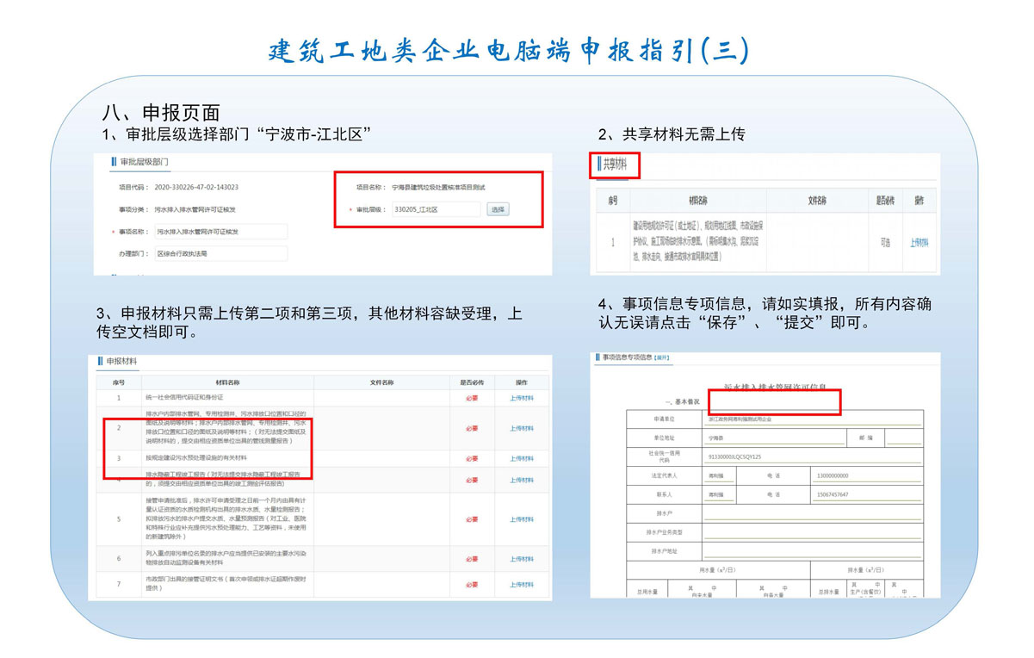Image resolution: width=1034 pixels, height=658 pixels.
Task: Expand 事项信息专项信息 via the 展开 link
Action: tap(661, 357)
